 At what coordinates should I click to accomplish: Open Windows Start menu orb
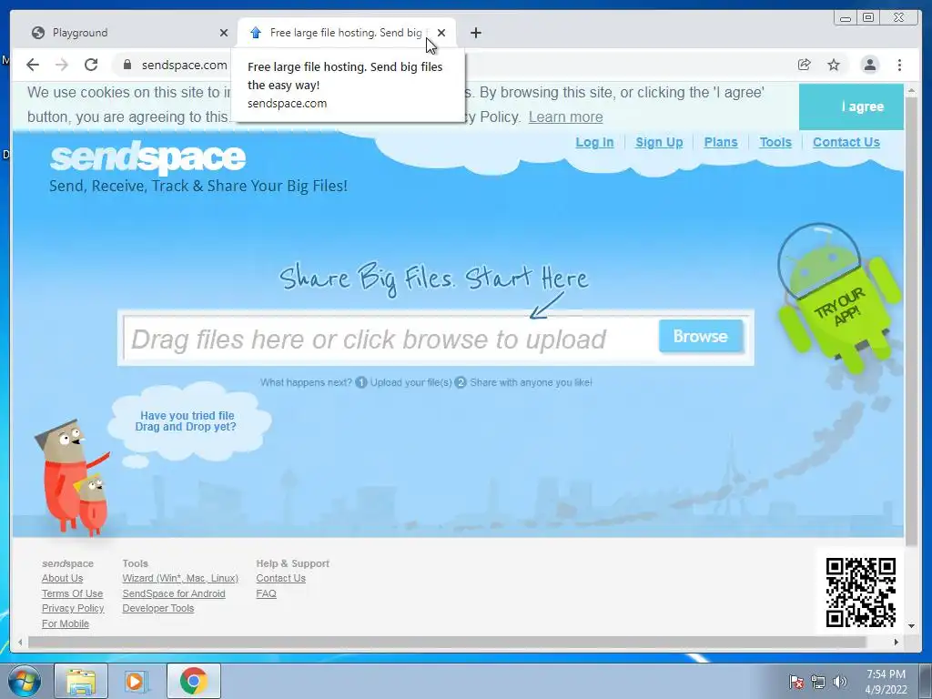point(25,681)
